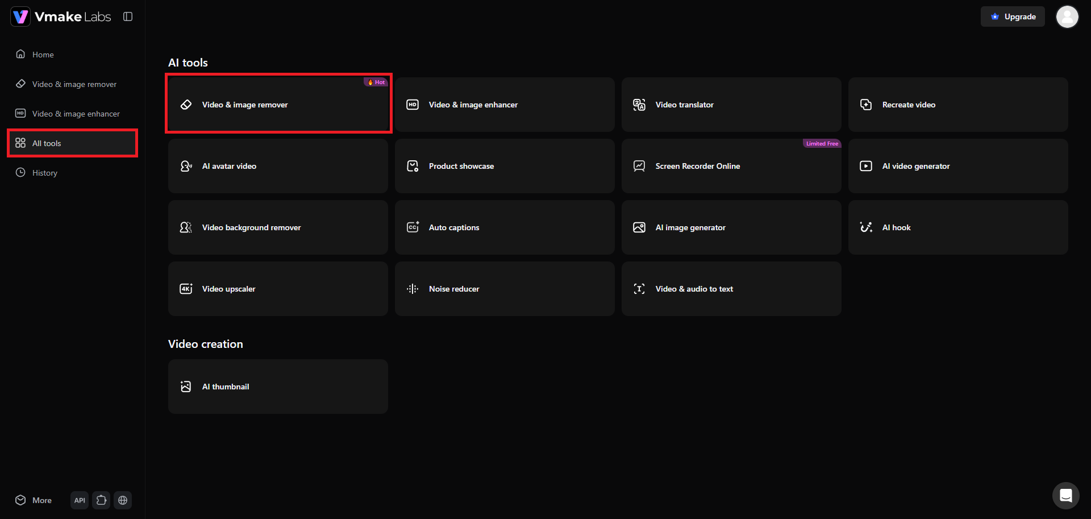Open the Product showcase tool
This screenshot has width=1091, height=519.
pos(505,166)
